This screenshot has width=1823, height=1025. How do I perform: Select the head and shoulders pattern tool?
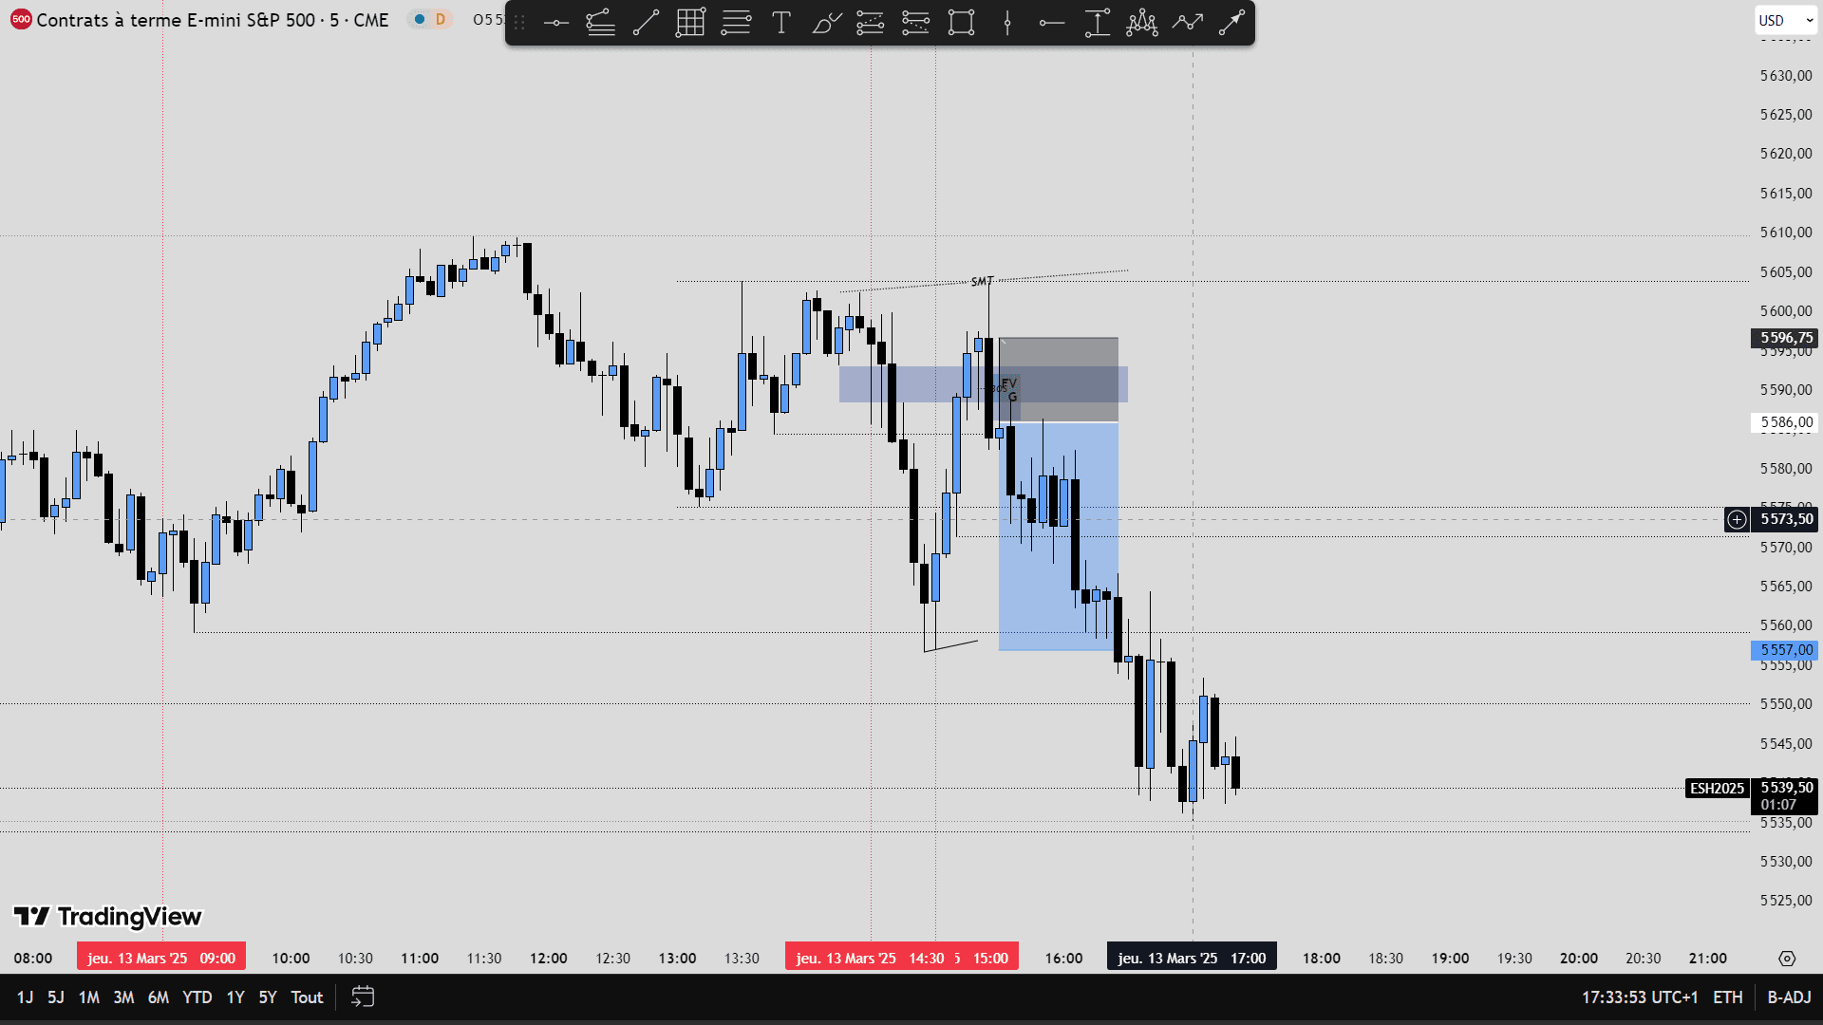[1142, 23]
